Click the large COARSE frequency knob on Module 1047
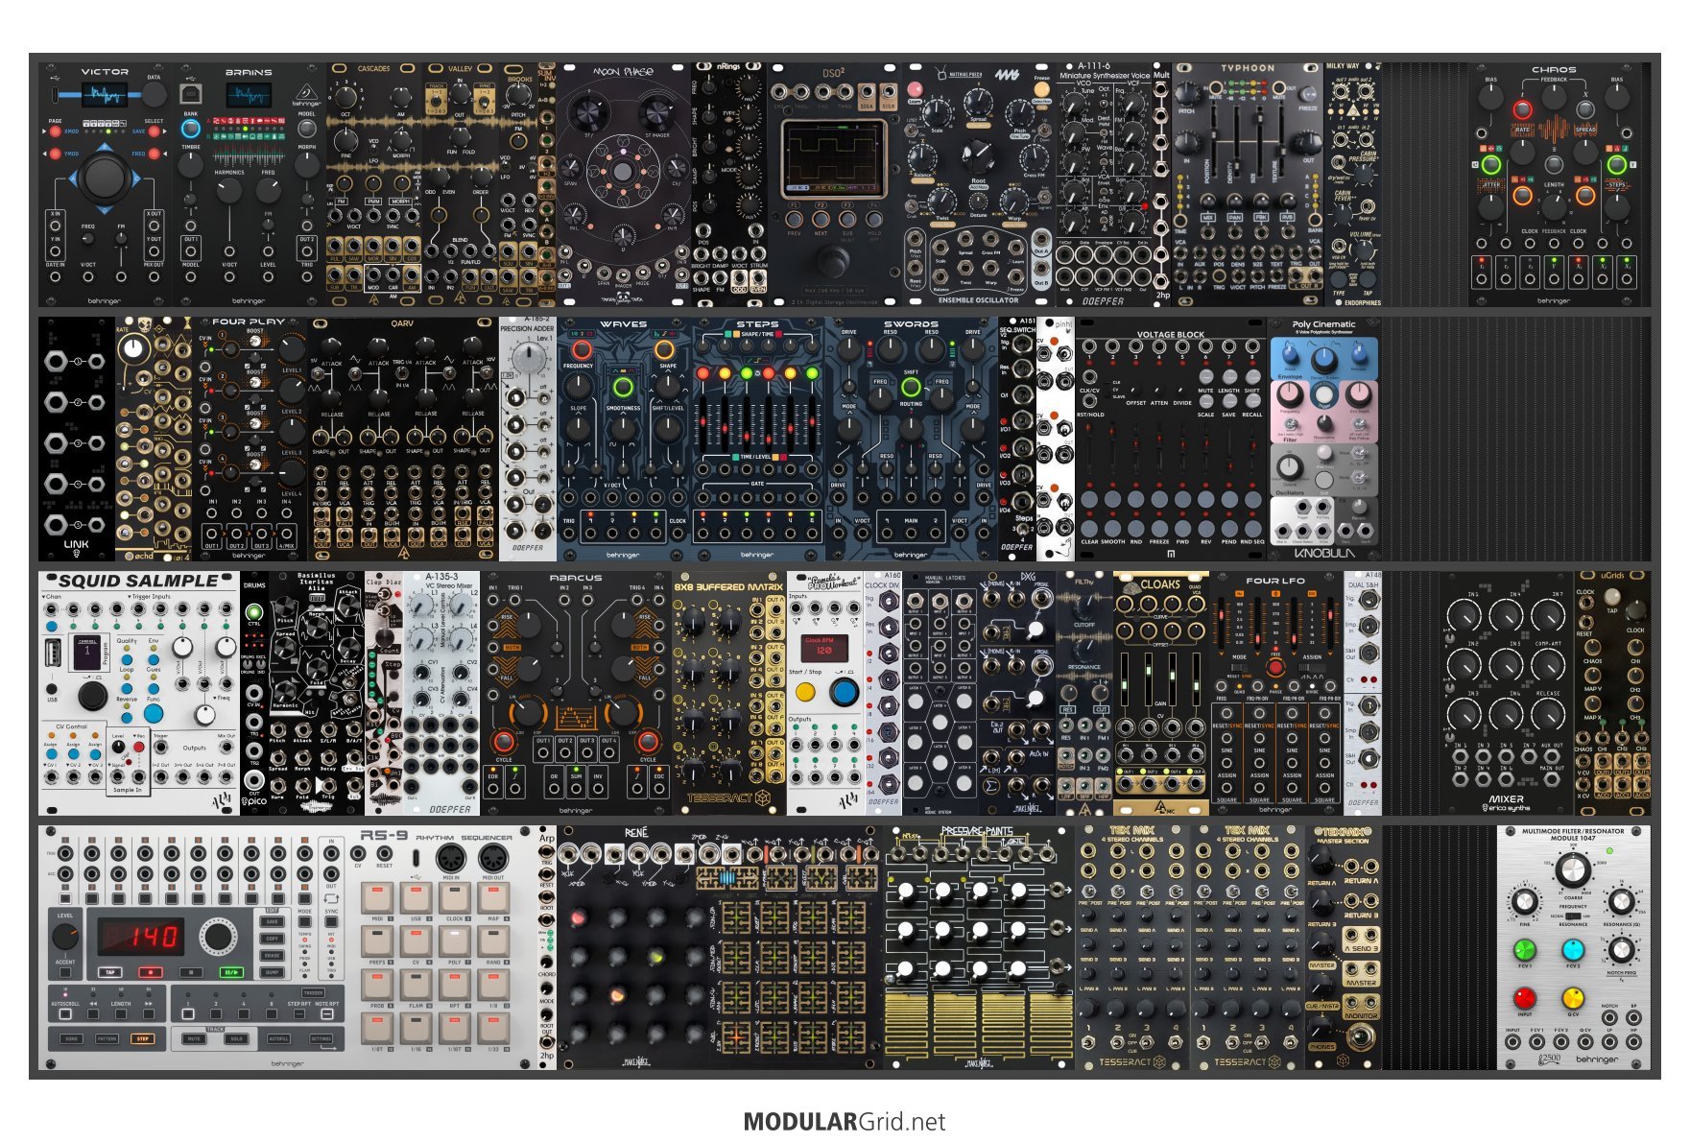This screenshot has height=1142, width=1690. tap(1573, 869)
